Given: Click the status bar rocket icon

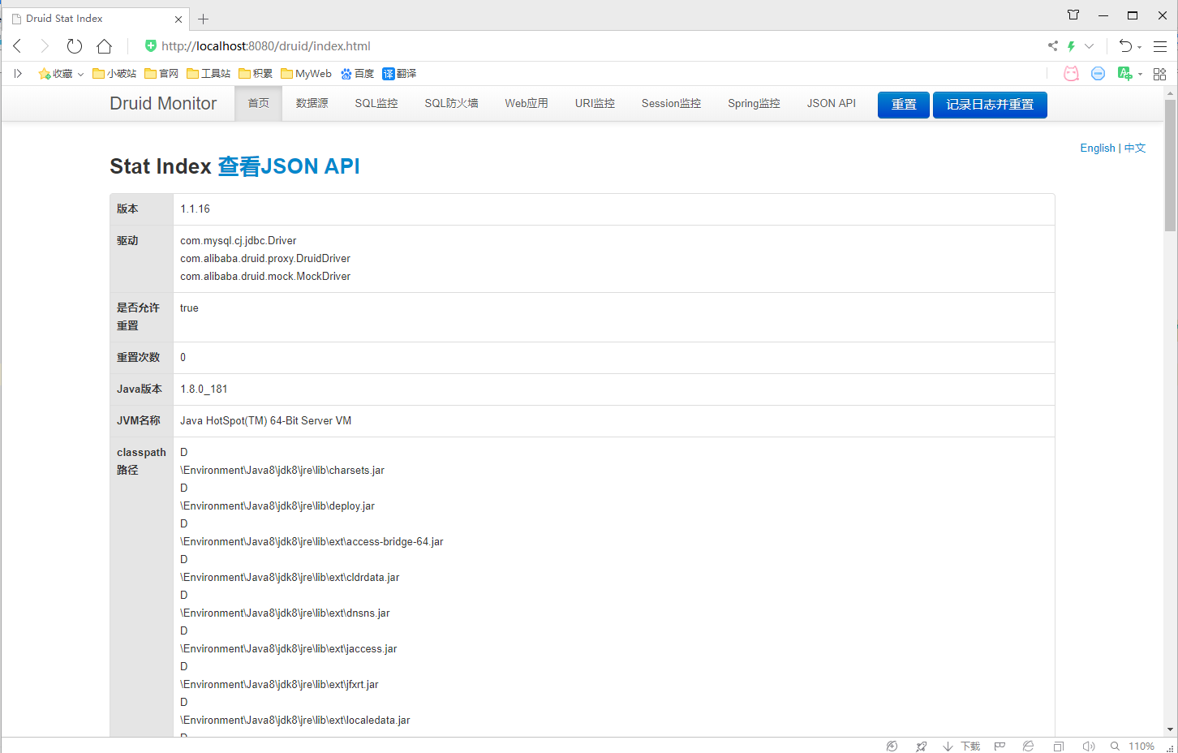Looking at the screenshot, I should (921, 747).
